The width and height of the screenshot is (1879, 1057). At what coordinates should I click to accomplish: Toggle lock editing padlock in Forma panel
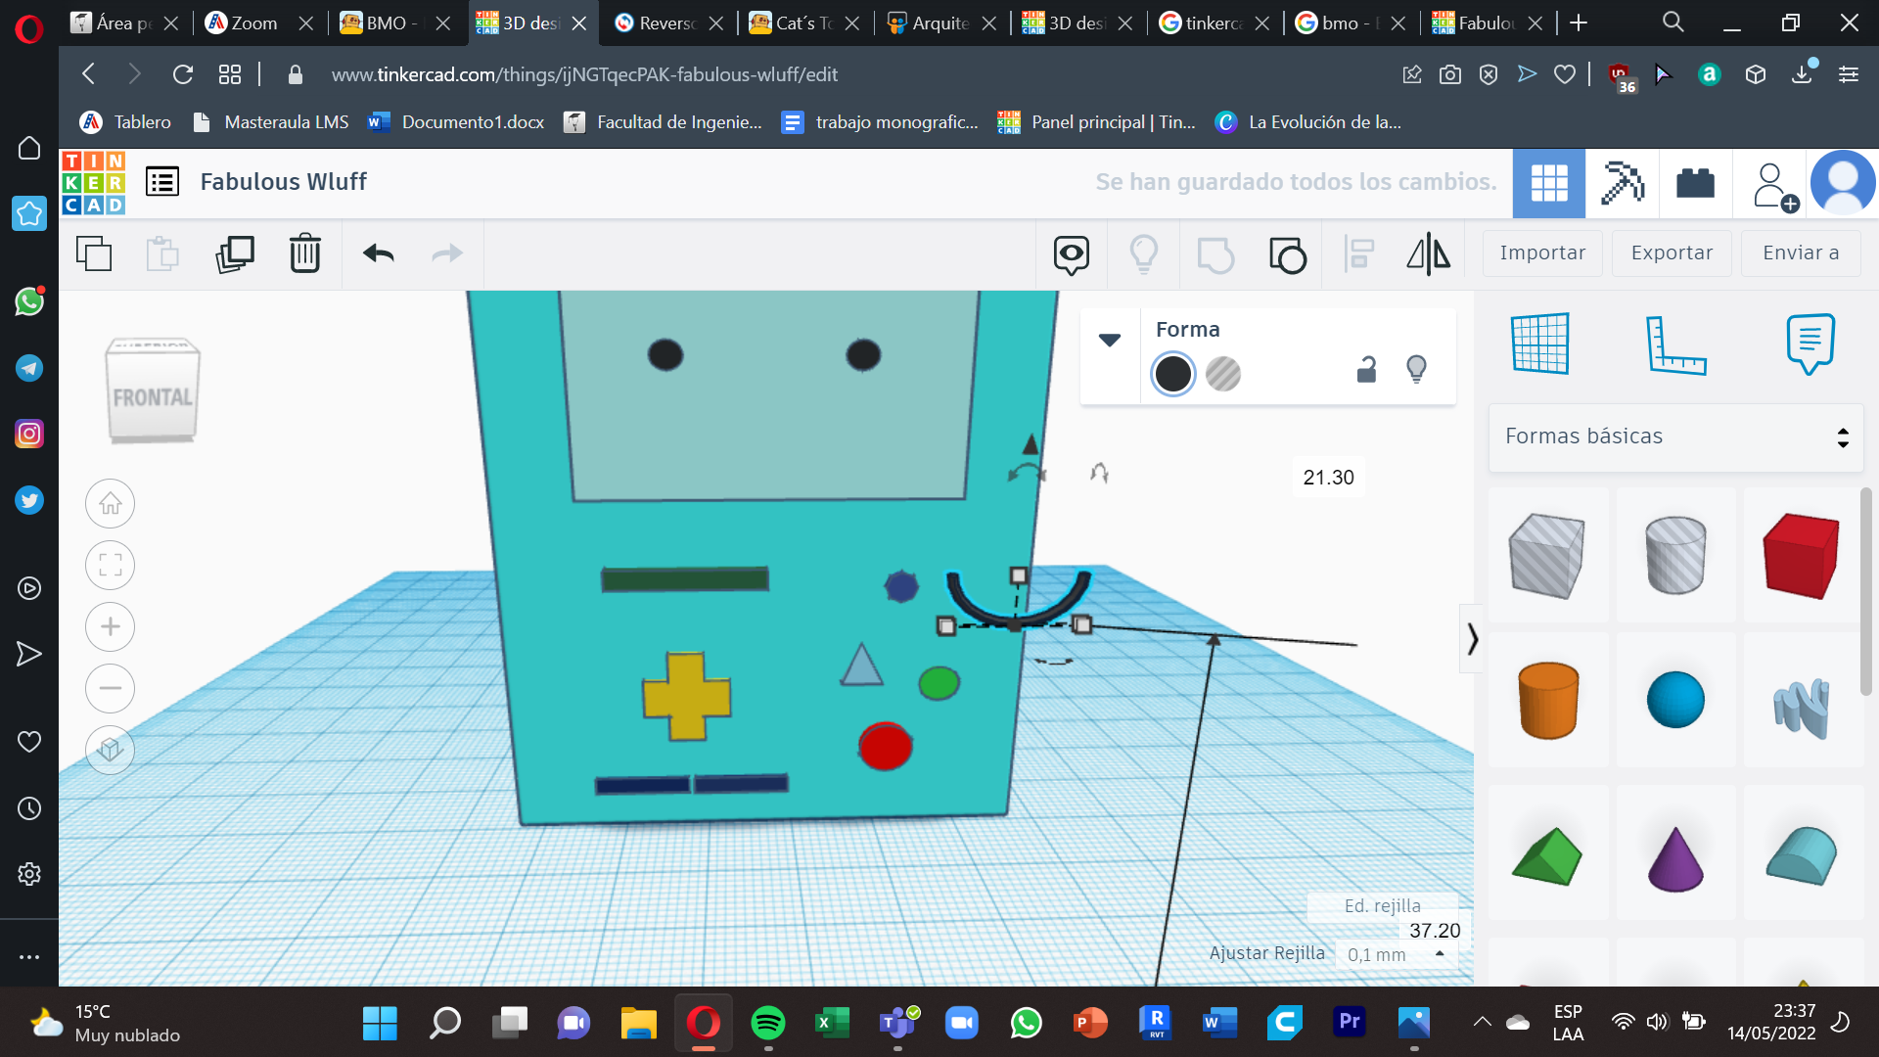pos(1366,369)
